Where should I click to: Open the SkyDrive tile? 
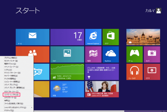point(111,54)
